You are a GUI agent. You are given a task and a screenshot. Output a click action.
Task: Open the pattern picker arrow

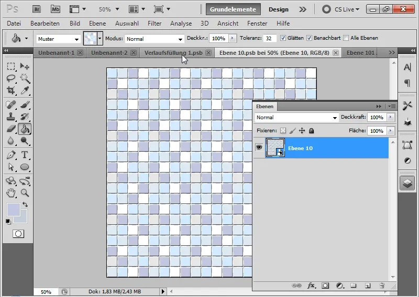(x=100, y=39)
